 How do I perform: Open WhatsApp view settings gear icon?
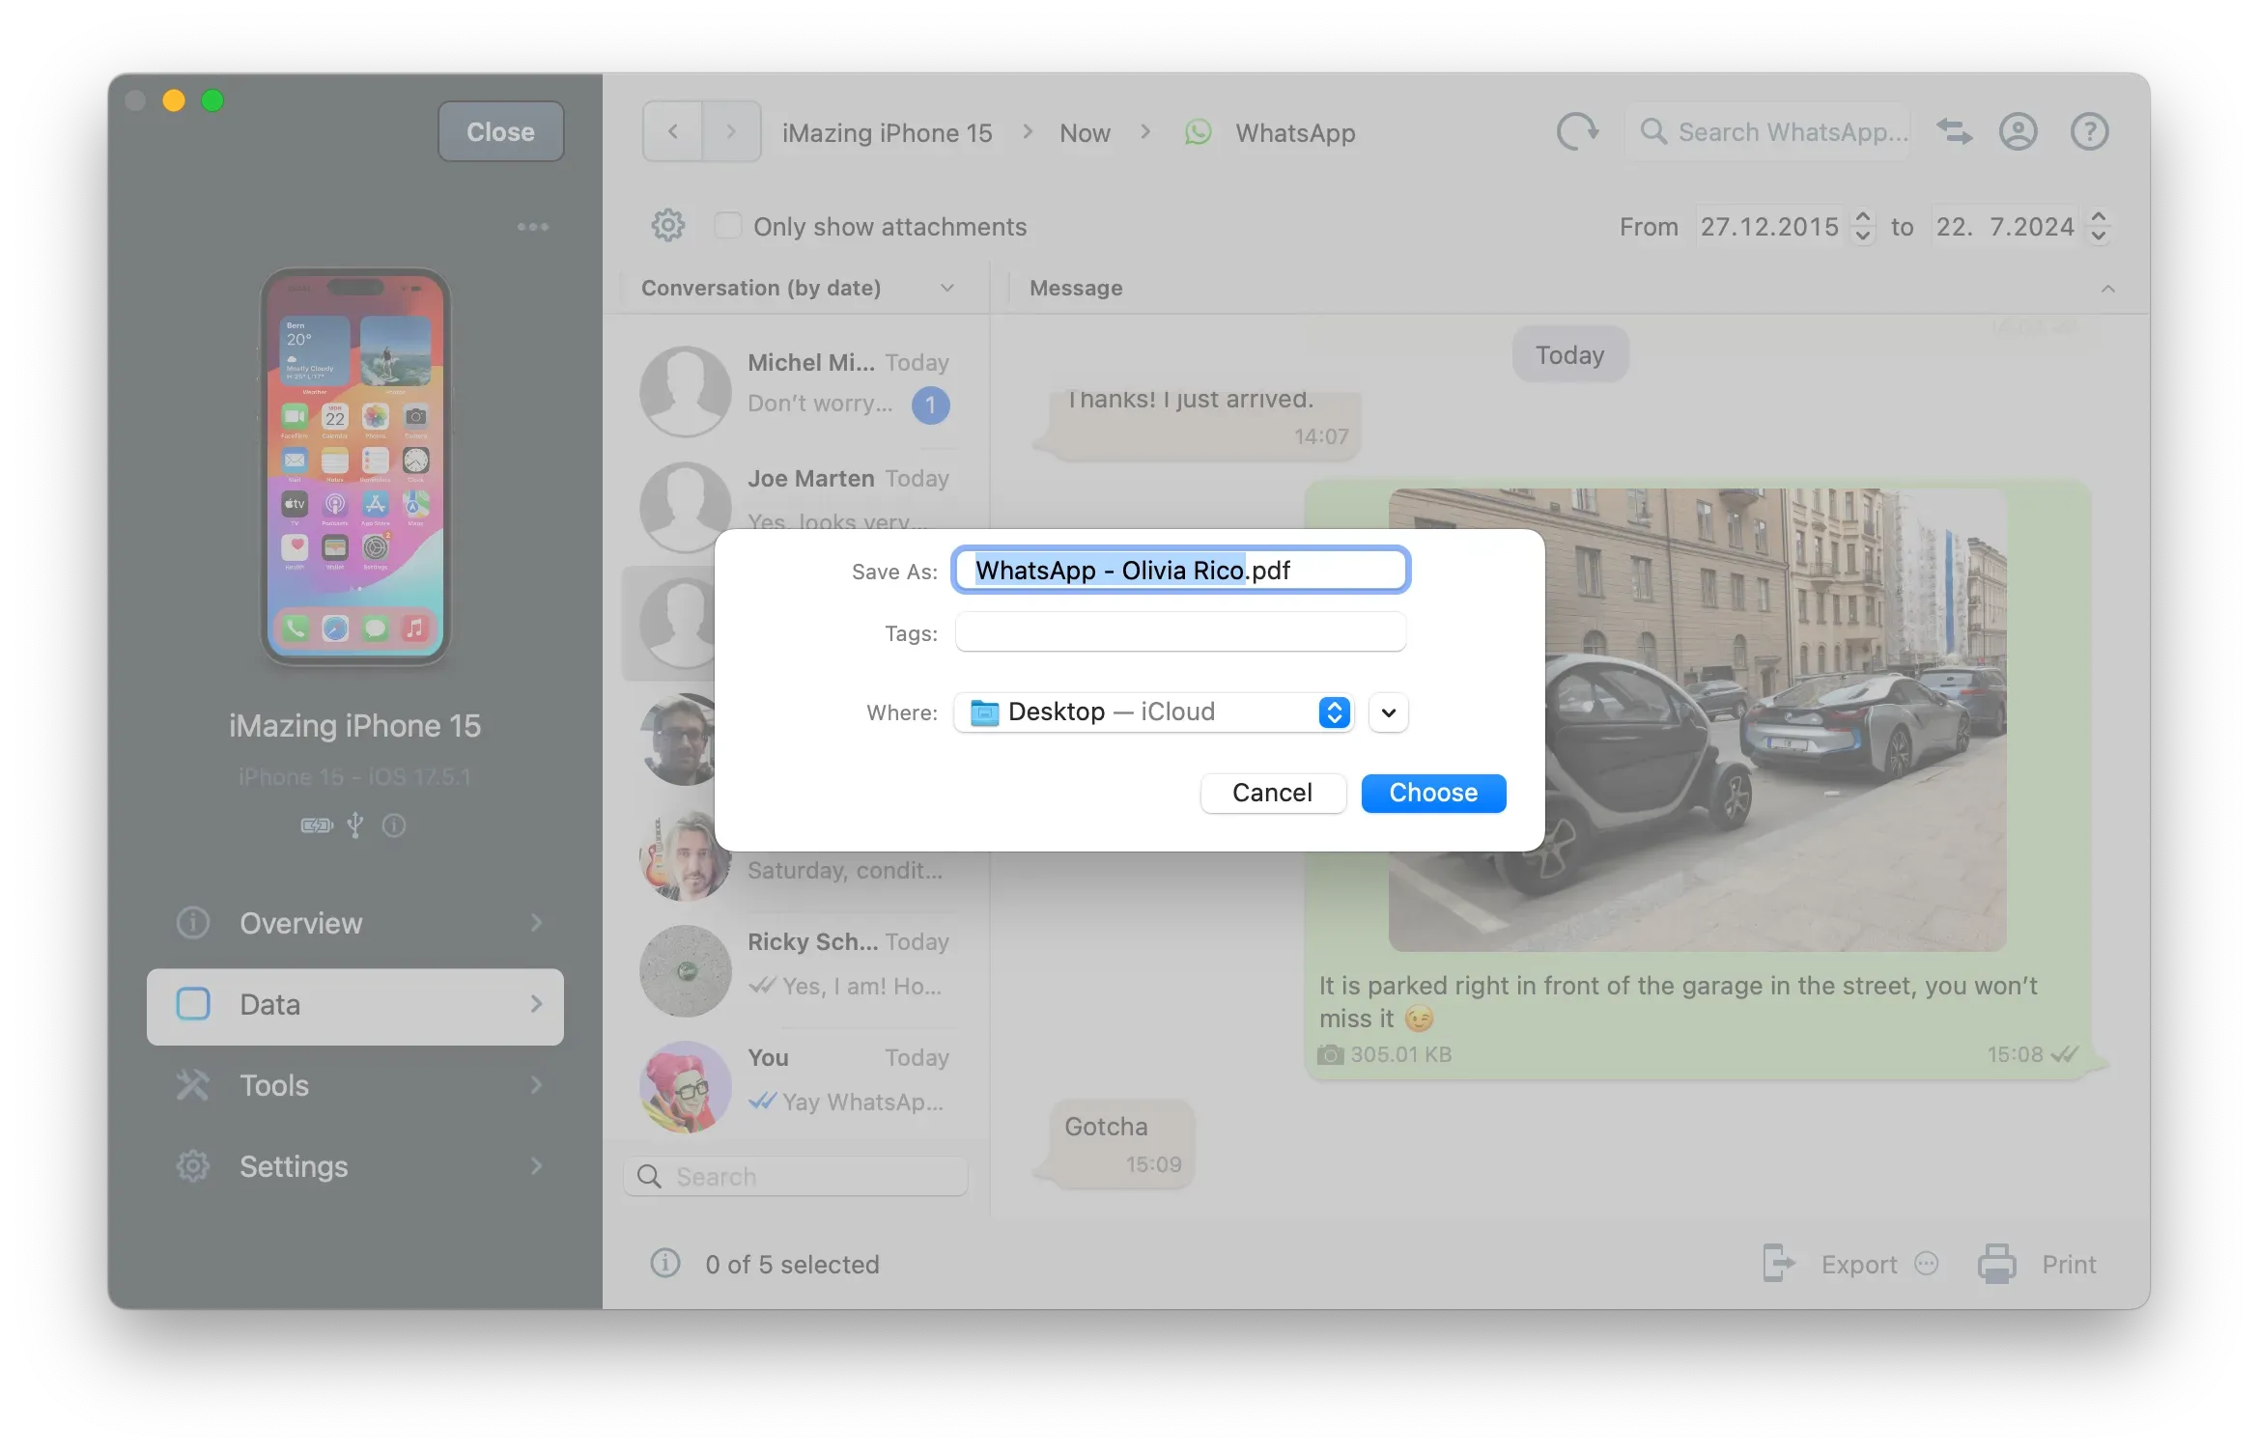[667, 225]
